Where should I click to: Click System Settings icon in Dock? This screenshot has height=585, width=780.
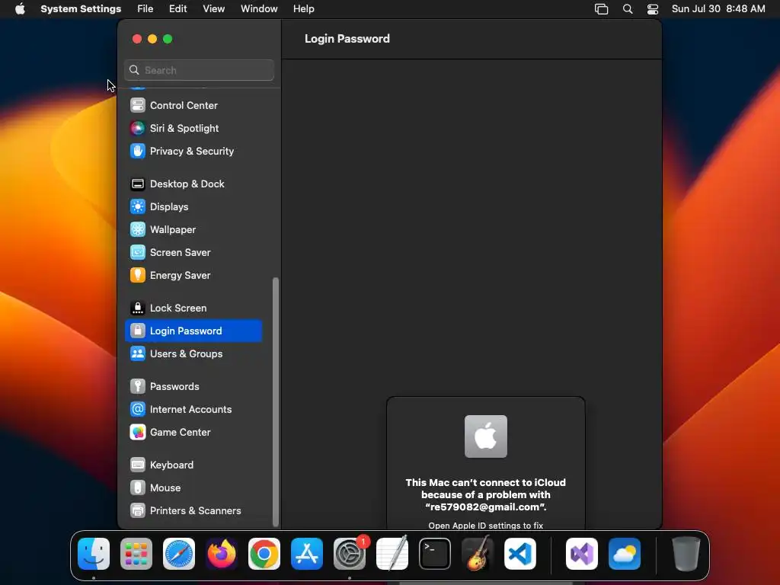point(350,554)
